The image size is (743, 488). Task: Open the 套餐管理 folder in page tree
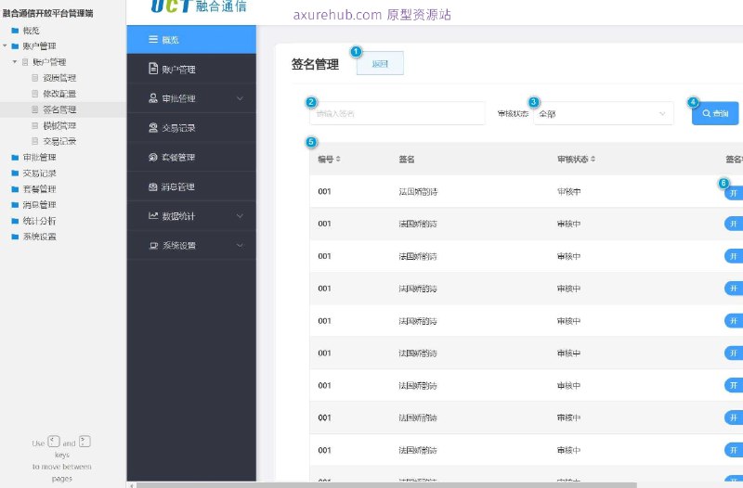click(39, 189)
